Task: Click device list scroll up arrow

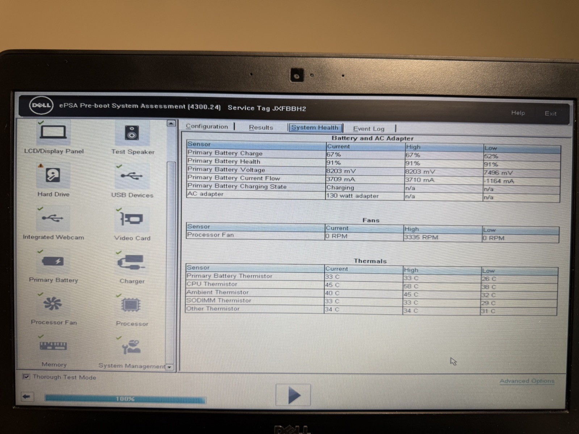Action: [x=171, y=123]
